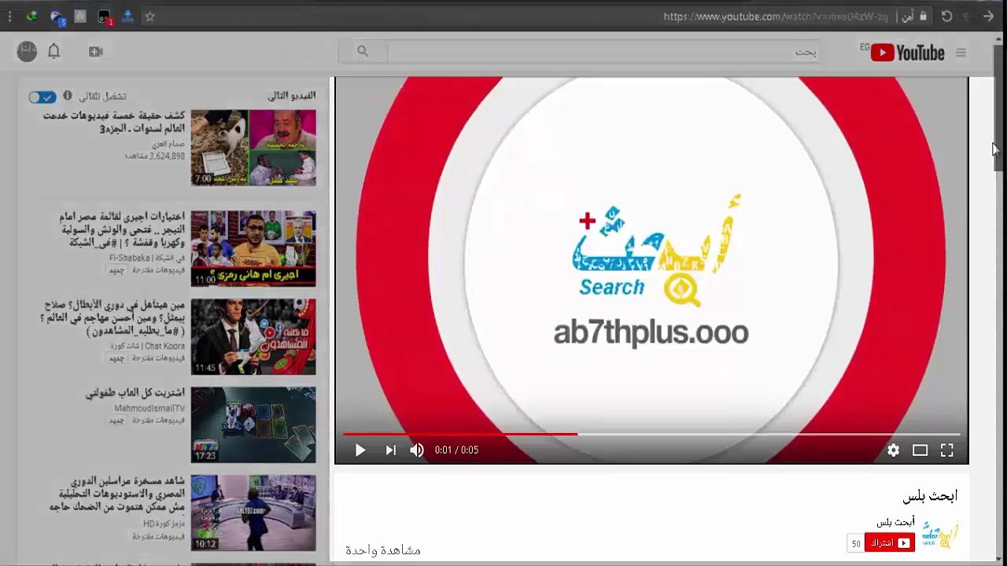Viewport: 1007px width, 566px height.
Task: Play the video with the play button
Action: tap(360, 450)
